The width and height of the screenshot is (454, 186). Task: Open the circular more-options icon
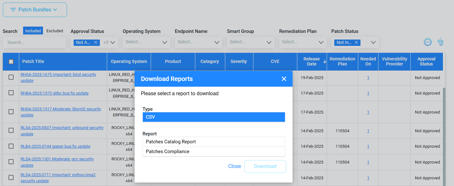pyautogui.click(x=427, y=42)
